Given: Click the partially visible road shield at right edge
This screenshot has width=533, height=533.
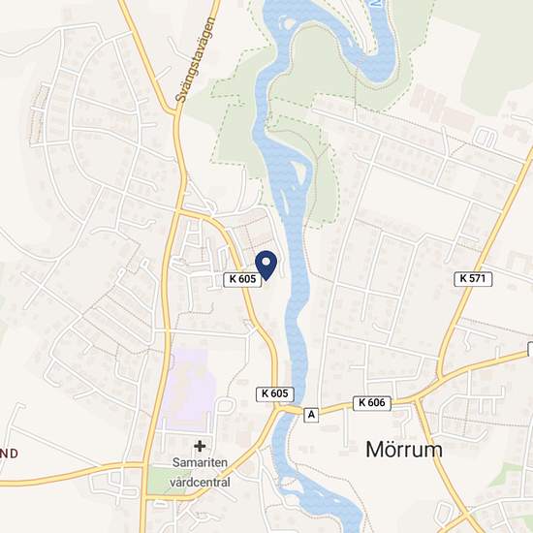Looking at the screenshot, I should [x=530, y=350].
